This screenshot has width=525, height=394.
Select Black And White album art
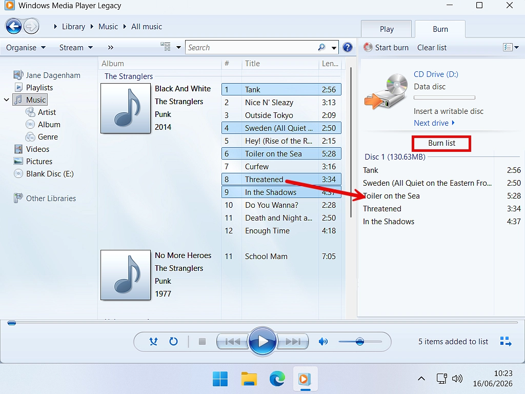(126, 108)
